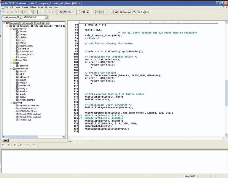Select vectors.c source file
This screenshot has height=178, width=228.
point(23,57)
